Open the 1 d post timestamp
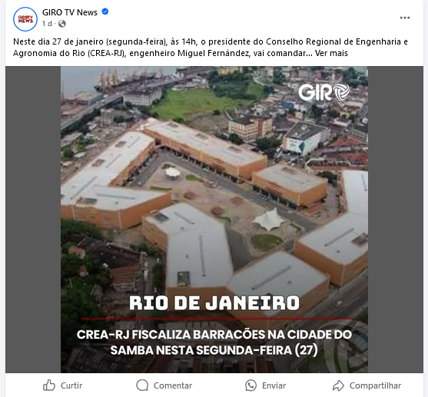428x397 pixels. click(x=47, y=24)
